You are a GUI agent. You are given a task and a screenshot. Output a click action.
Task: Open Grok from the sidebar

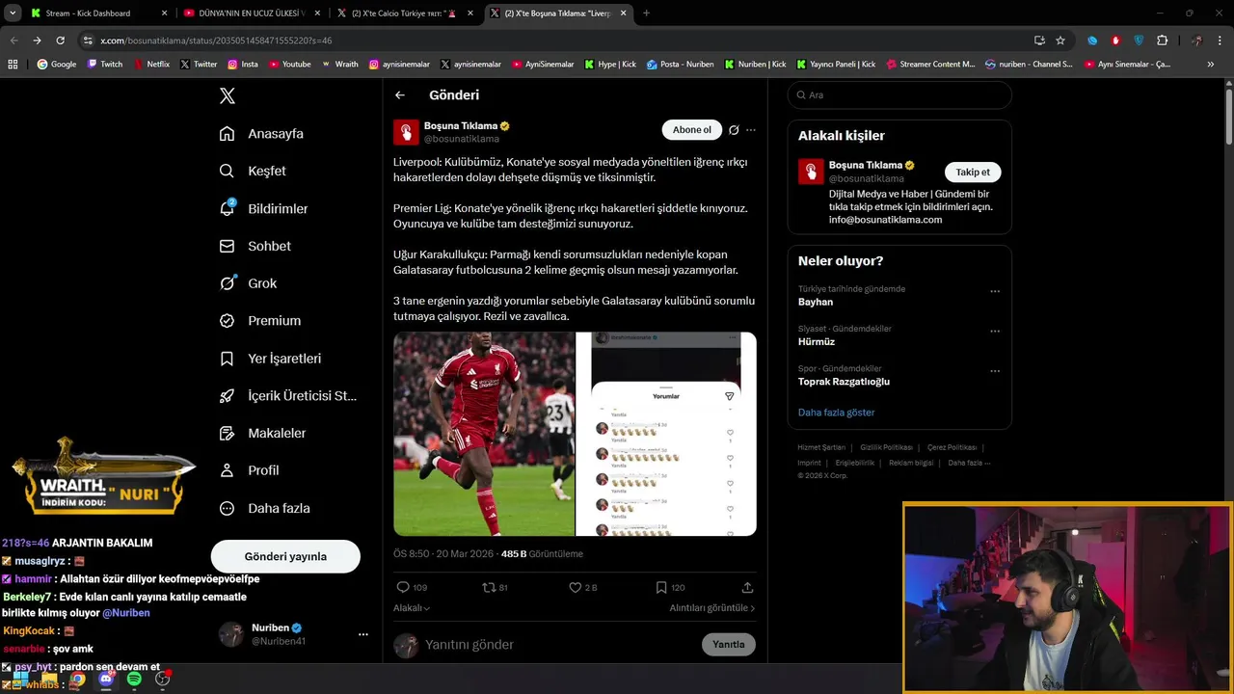pyautogui.click(x=248, y=283)
